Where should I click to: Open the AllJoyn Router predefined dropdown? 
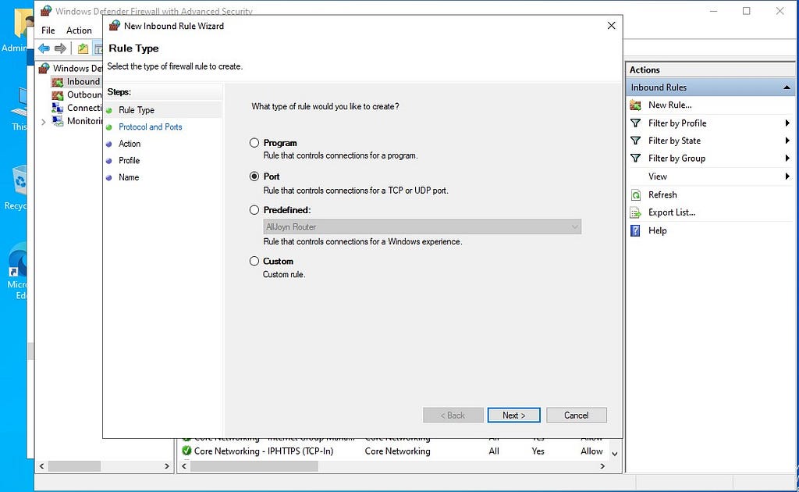click(422, 227)
